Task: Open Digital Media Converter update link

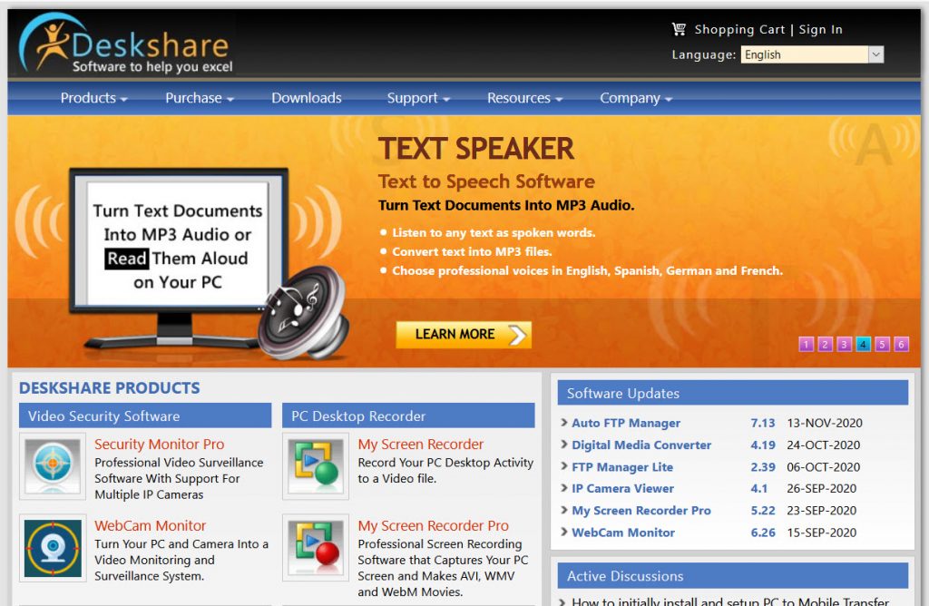Action: (641, 445)
